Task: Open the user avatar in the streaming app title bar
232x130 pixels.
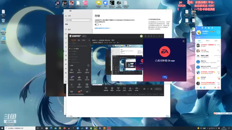Action: coord(141,36)
